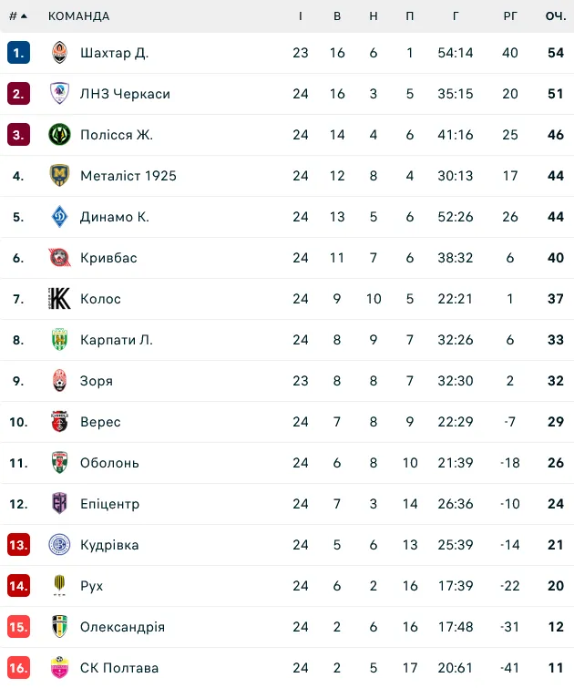574x688 pixels.
Task: Click the Metalist 1925 club crest
Action: [x=59, y=176]
